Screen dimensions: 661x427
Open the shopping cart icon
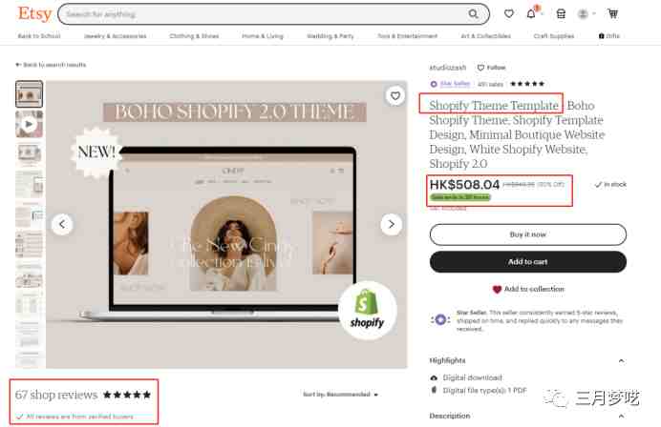[x=612, y=14]
